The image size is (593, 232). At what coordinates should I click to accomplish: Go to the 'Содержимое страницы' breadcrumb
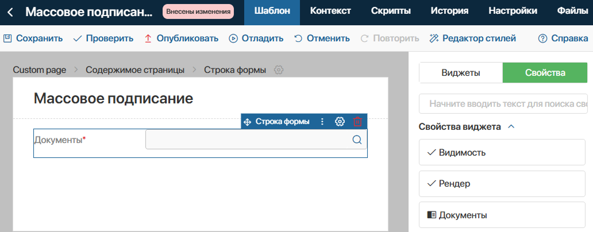tap(135, 69)
